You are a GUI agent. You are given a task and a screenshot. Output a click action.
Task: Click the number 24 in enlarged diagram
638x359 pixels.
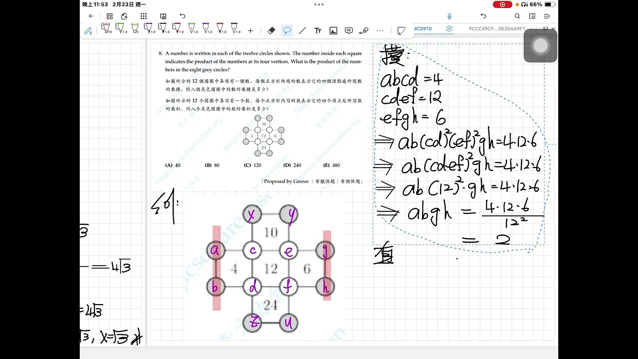click(270, 305)
